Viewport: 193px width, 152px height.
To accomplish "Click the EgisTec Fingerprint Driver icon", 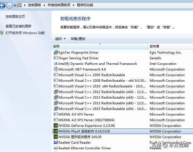I will pos(55,52).
